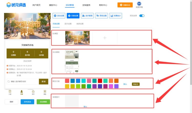Screen dimensions: 192x113
Task: Pick the bright red color swatch
Action: coord(100,81)
